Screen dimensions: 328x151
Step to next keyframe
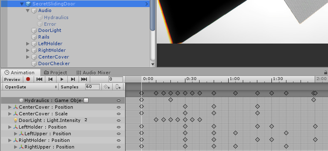pos(73,79)
